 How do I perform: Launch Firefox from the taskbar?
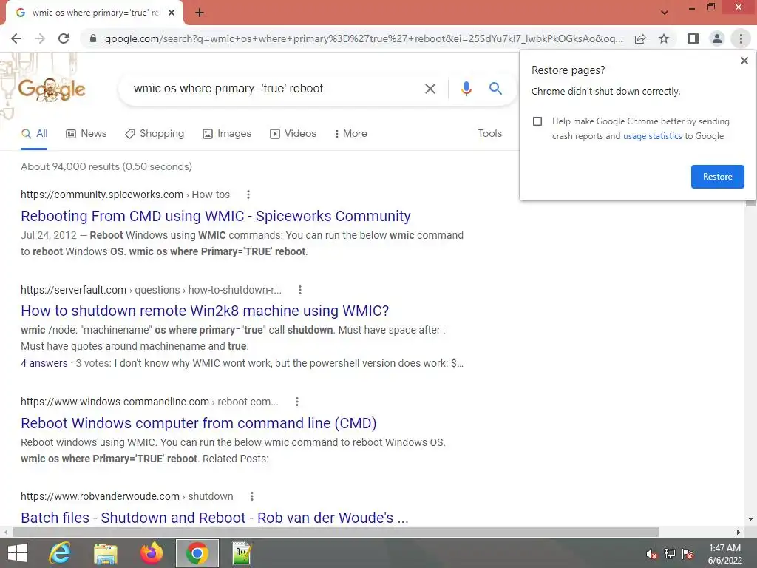(151, 553)
